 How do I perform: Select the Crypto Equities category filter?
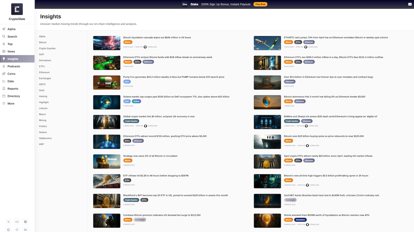47,48
